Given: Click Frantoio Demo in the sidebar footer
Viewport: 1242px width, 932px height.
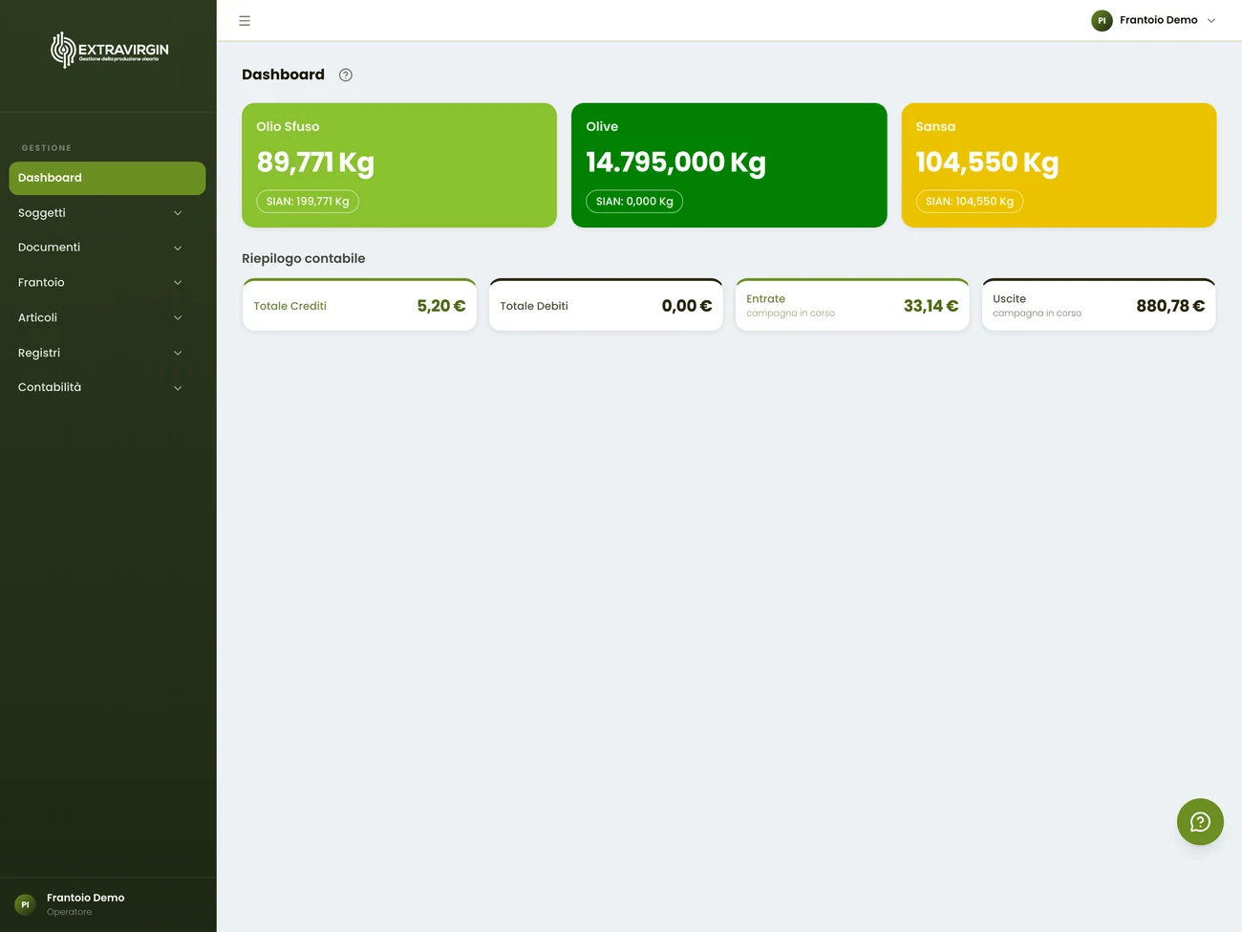Looking at the screenshot, I should coord(85,898).
